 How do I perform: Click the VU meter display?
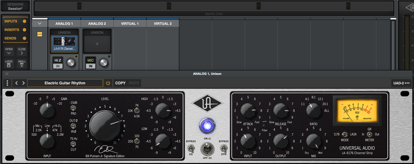pos(357,111)
